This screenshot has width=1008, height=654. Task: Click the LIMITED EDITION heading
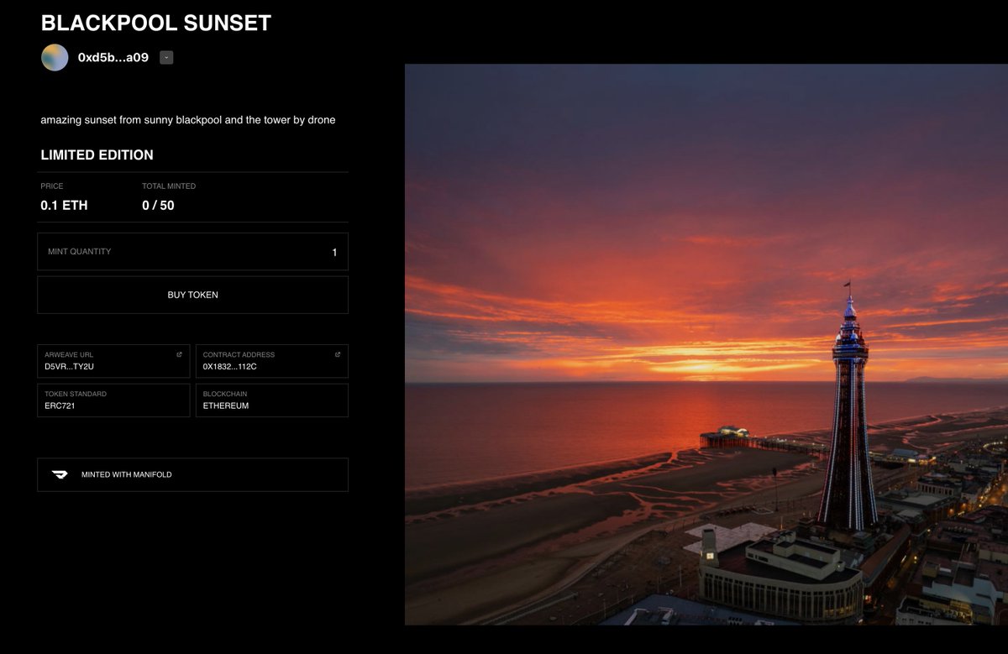(97, 154)
